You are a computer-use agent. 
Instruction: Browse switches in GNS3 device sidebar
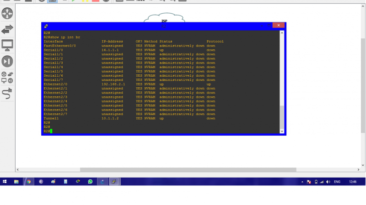click(7, 29)
